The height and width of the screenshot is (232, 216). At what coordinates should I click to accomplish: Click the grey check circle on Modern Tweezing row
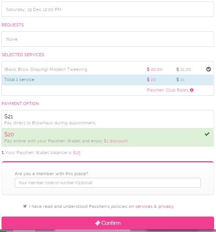[208, 69]
